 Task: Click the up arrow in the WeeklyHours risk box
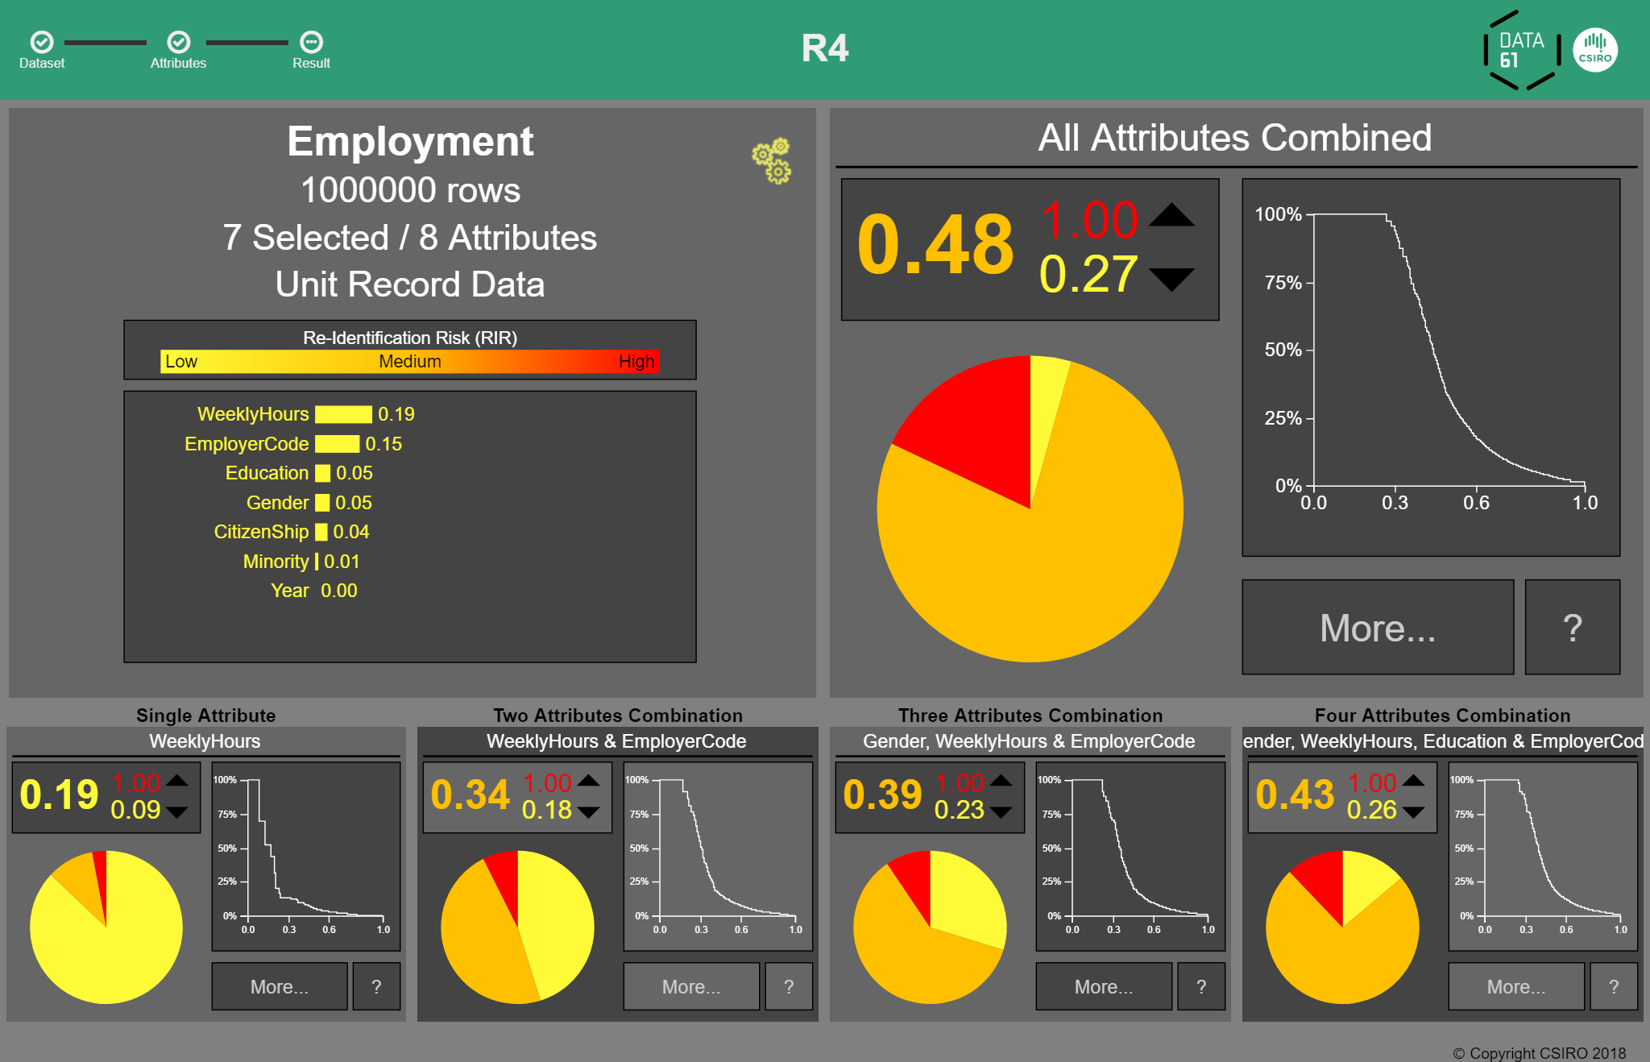point(176,781)
